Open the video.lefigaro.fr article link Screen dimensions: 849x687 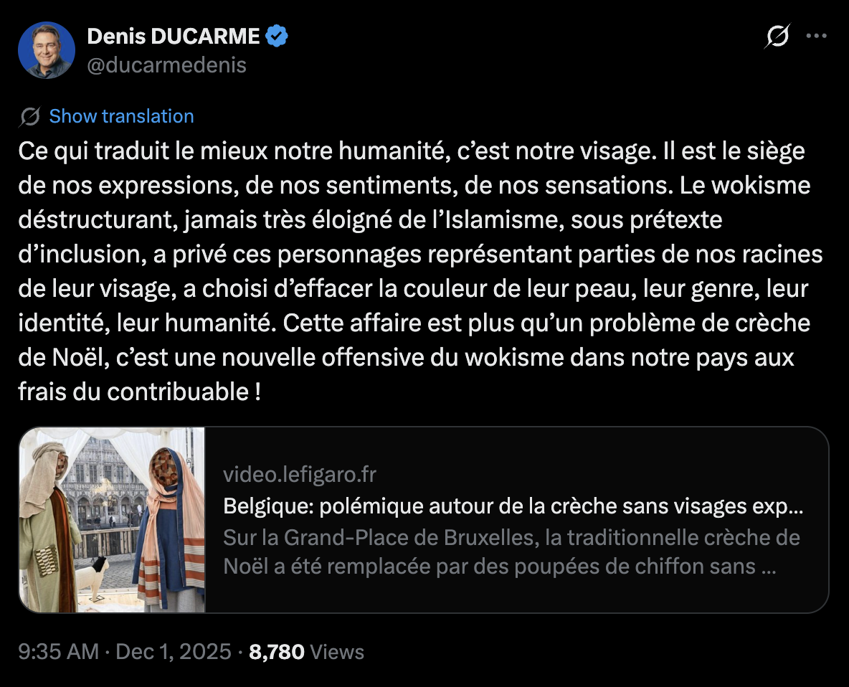click(298, 474)
